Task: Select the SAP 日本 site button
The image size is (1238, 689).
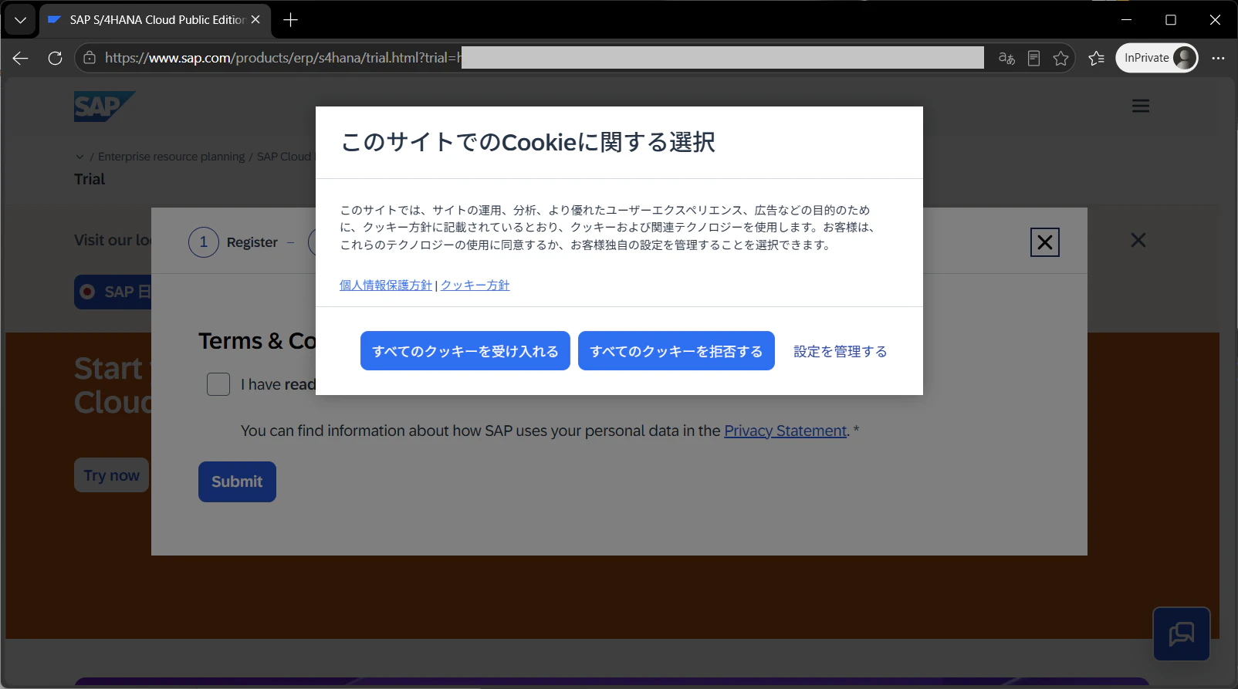Action: pyautogui.click(x=114, y=292)
